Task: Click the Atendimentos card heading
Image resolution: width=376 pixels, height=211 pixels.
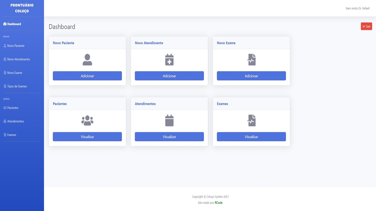Action: point(145,104)
